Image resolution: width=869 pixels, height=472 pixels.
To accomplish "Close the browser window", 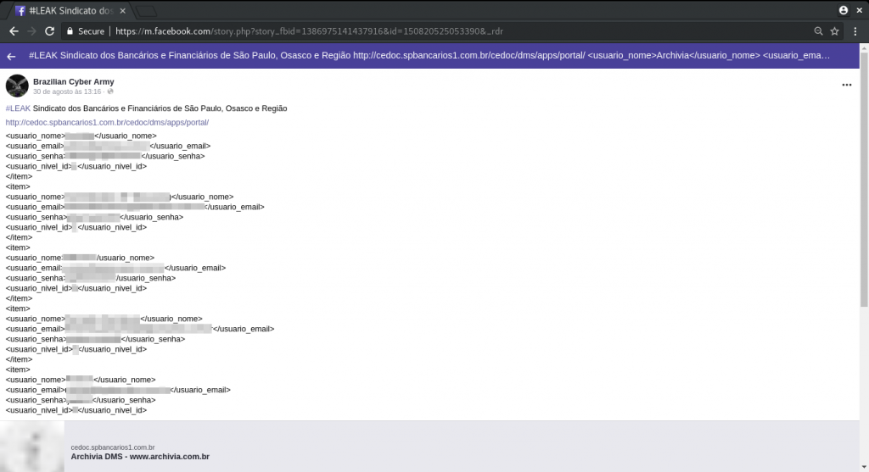I will click(x=860, y=10).
